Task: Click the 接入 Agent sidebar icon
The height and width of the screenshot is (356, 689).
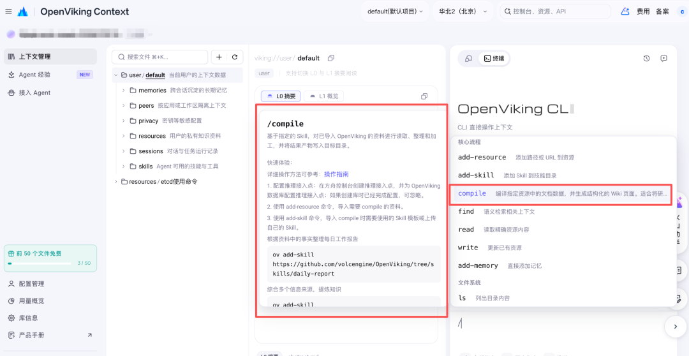Action: (x=11, y=93)
